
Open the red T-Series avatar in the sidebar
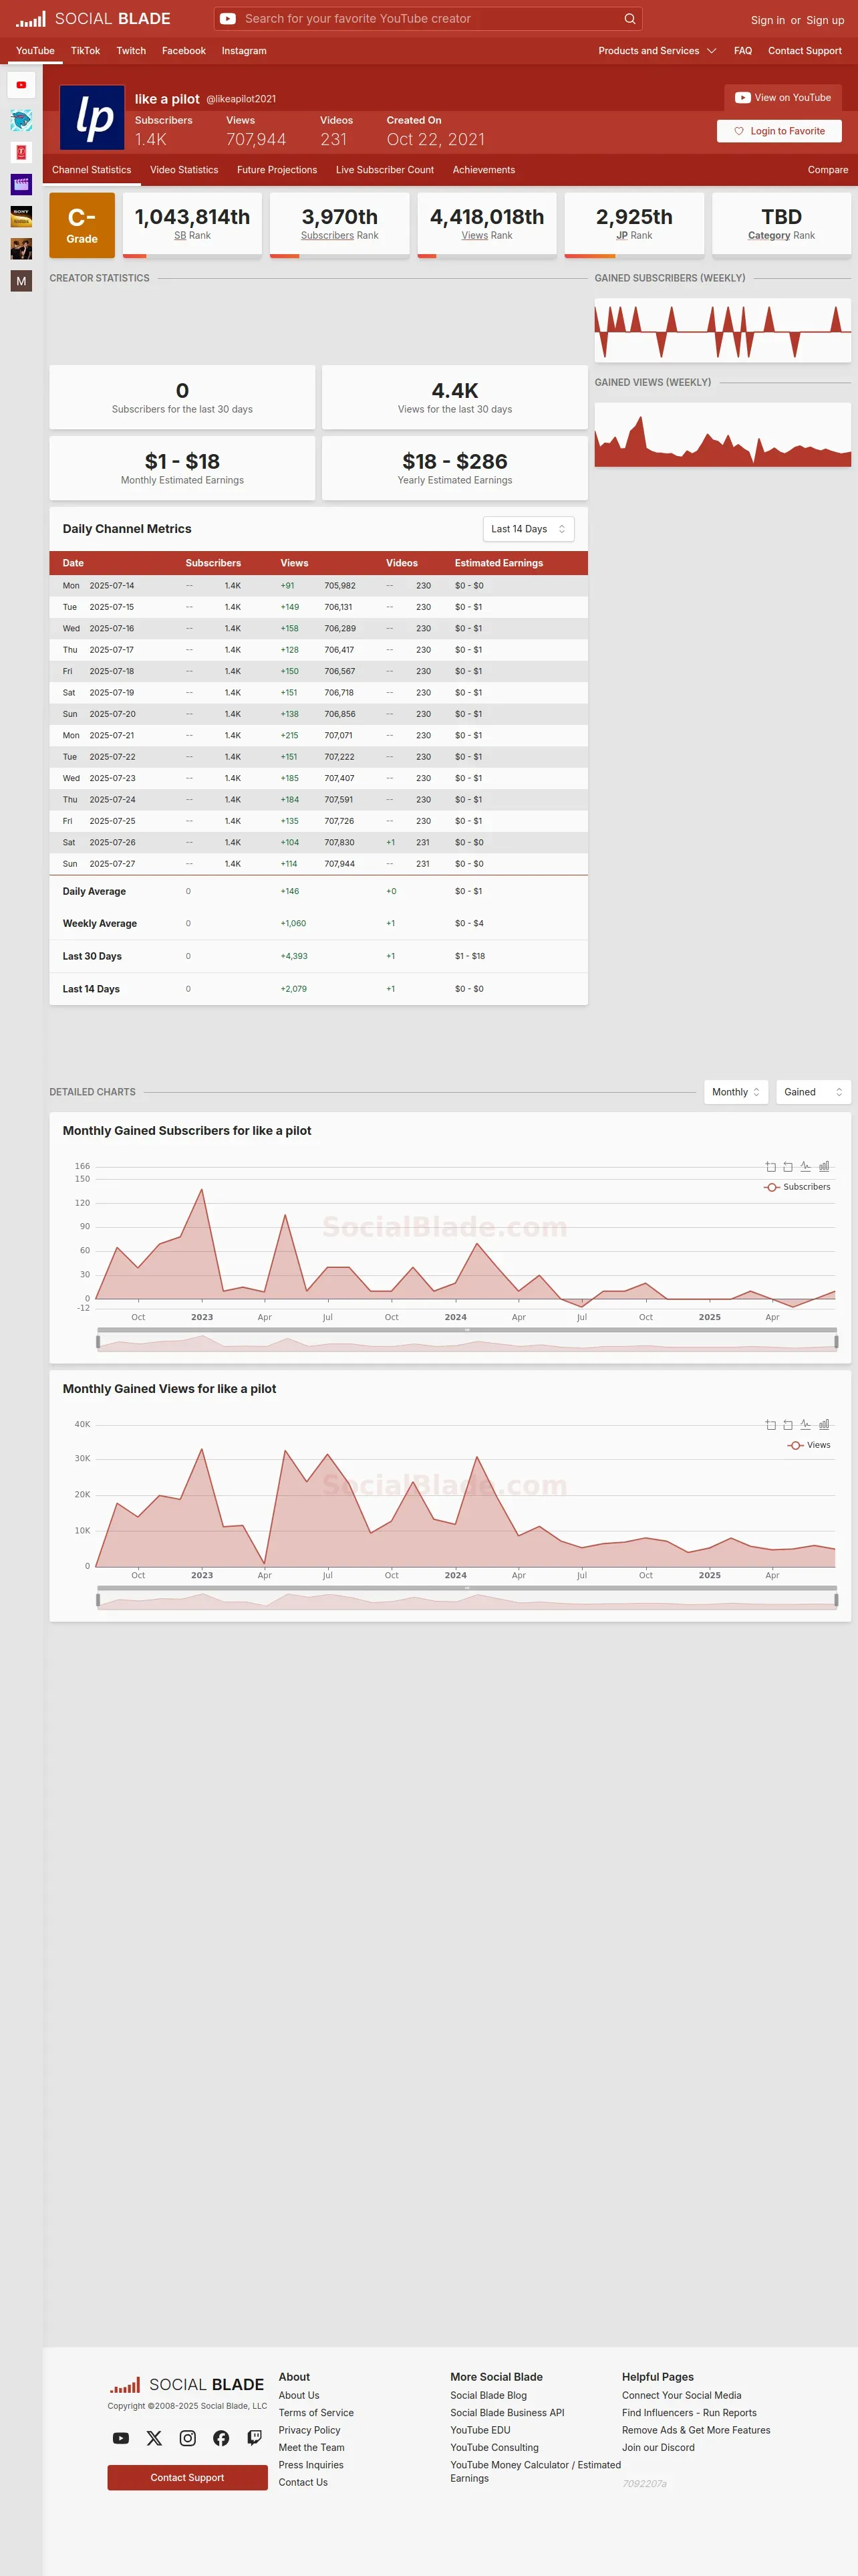point(21,152)
